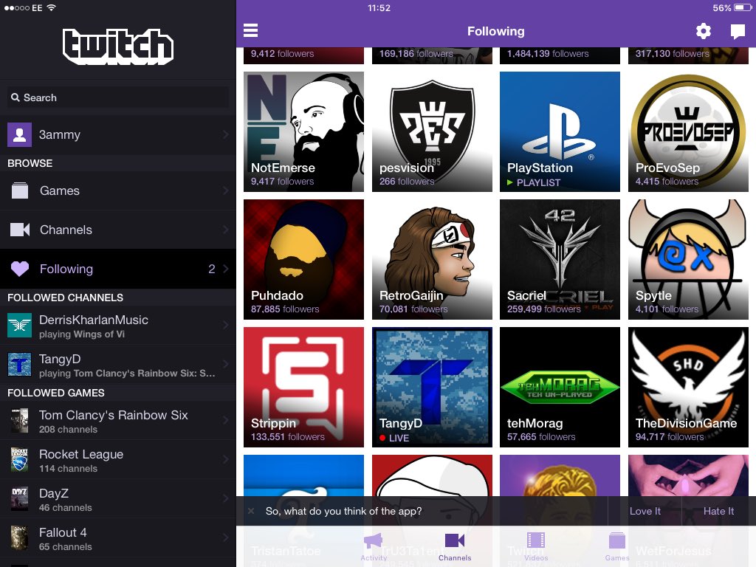Open ProEvoSep channel tile
756x567 pixels.
(x=688, y=131)
